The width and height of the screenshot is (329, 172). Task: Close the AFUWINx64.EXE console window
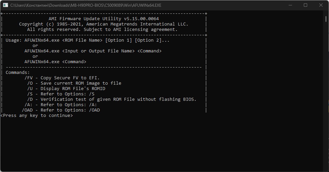[x=321, y=5]
